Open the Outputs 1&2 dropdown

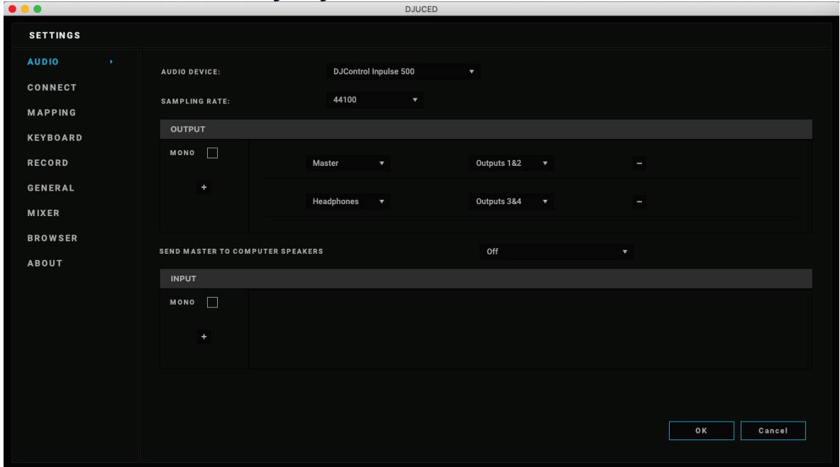point(511,163)
